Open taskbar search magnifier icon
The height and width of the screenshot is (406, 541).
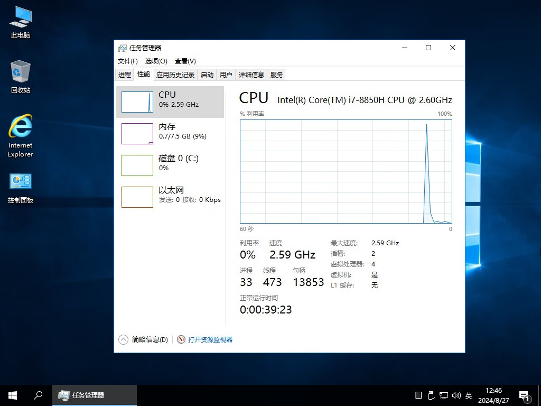(x=38, y=395)
